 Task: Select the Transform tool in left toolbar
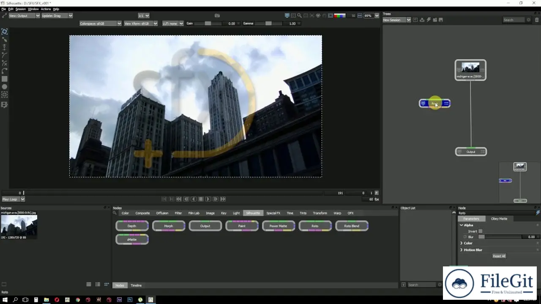[x=4, y=32]
